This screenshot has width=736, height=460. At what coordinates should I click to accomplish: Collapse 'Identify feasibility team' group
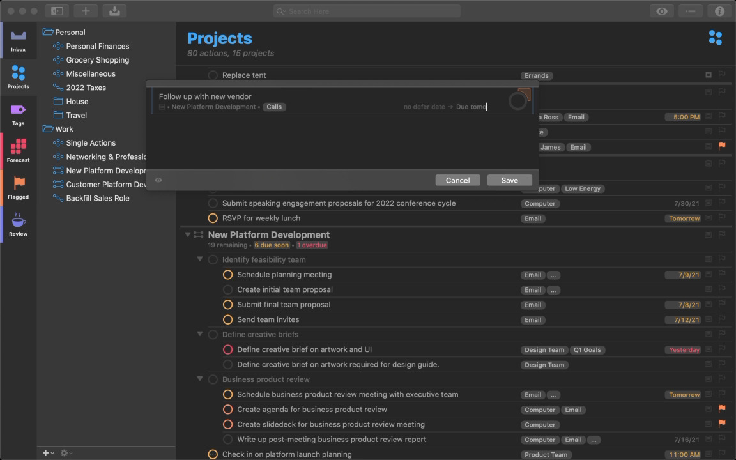[200, 259]
